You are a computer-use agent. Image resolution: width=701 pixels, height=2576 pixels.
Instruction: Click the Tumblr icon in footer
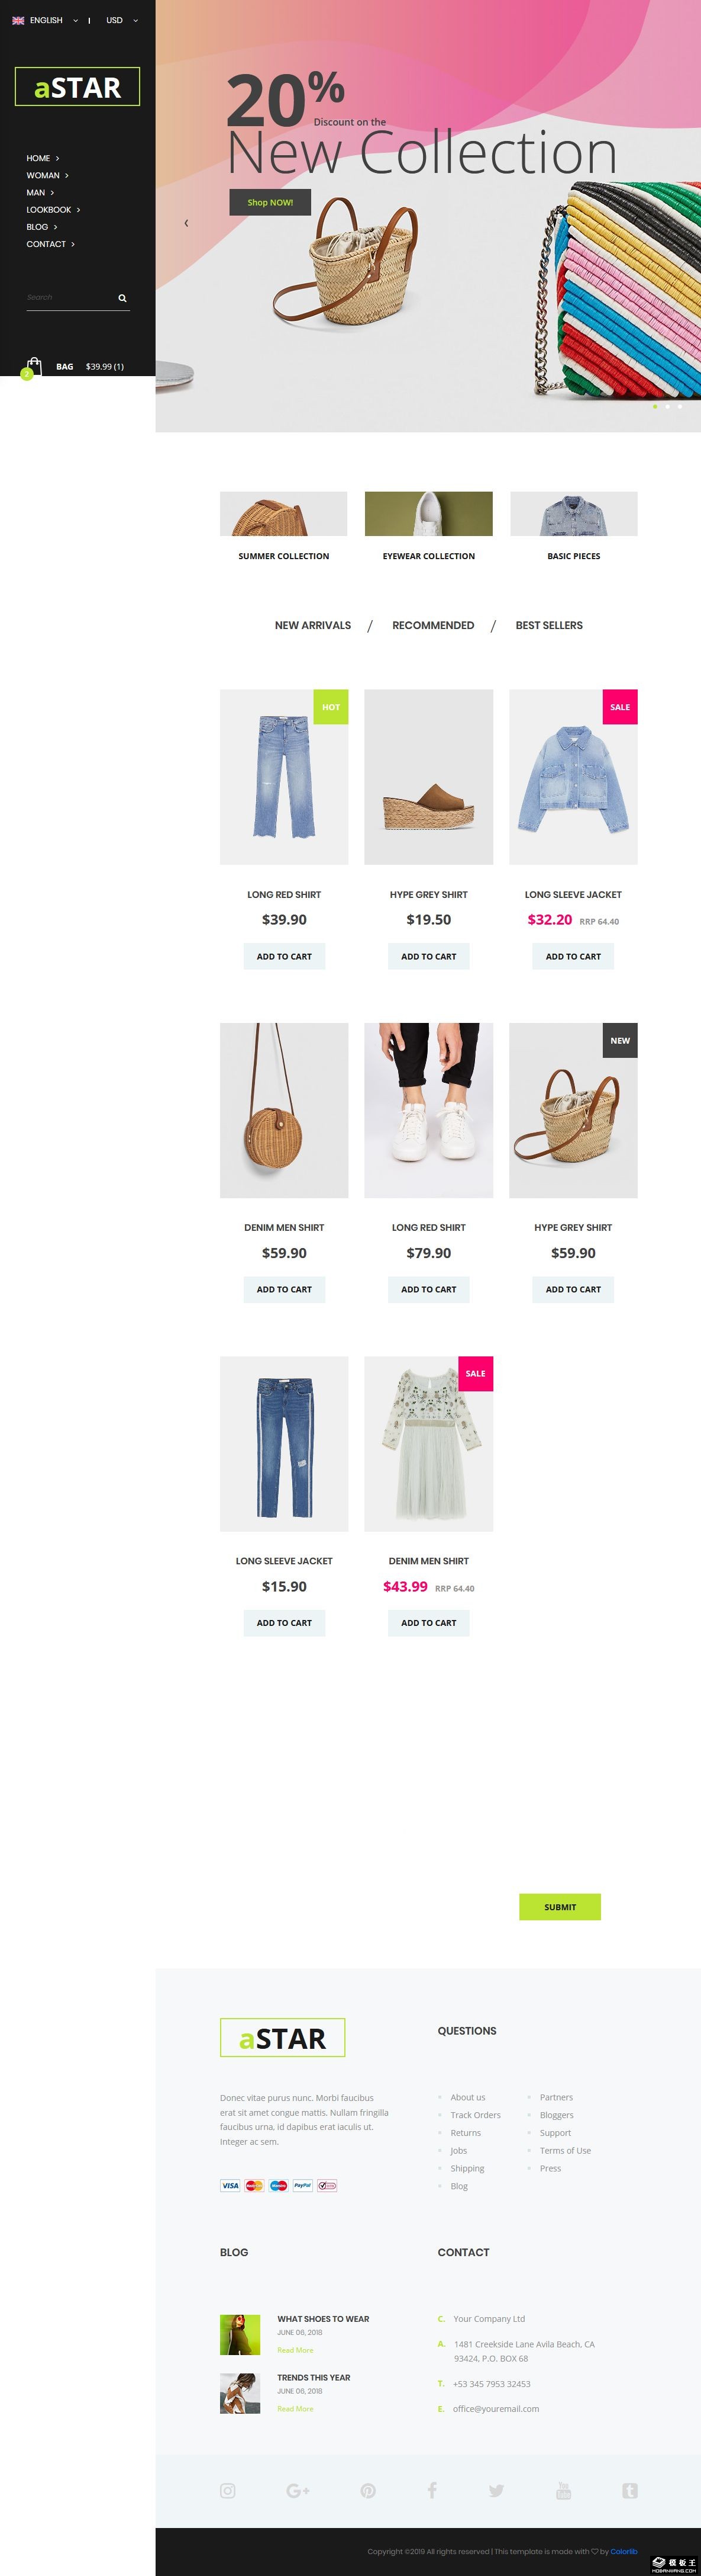click(x=630, y=2490)
